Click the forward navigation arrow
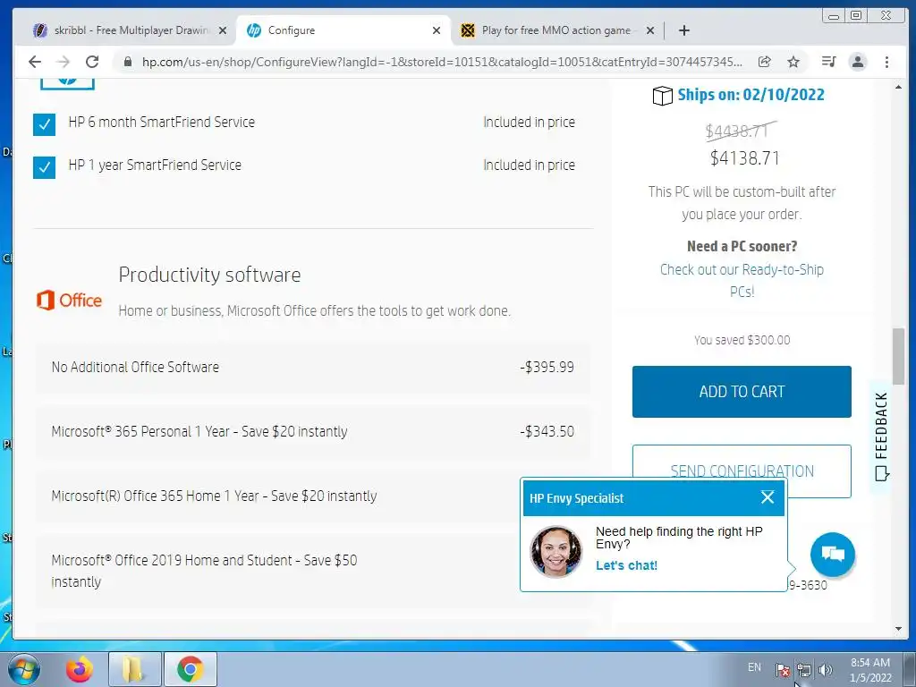 (x=64, y=62)
